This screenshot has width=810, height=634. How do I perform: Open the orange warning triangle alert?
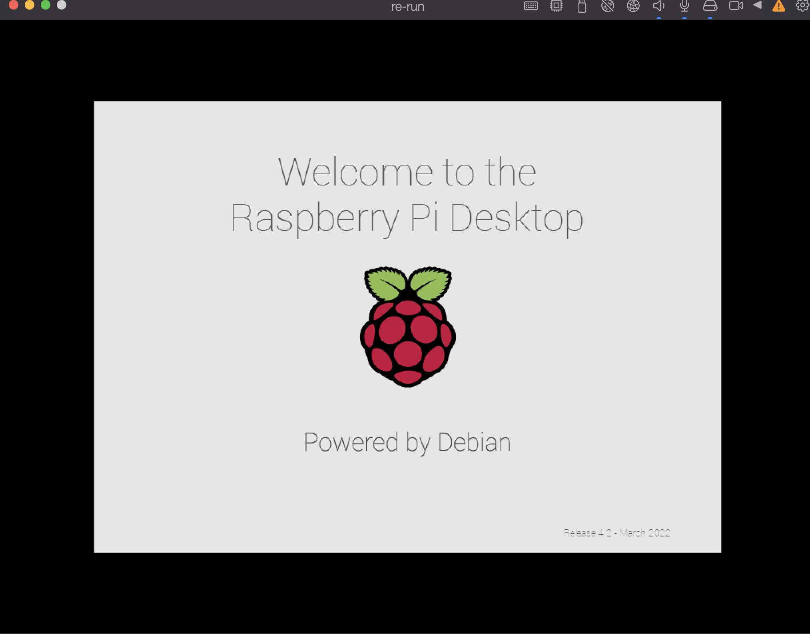[778, 6]
